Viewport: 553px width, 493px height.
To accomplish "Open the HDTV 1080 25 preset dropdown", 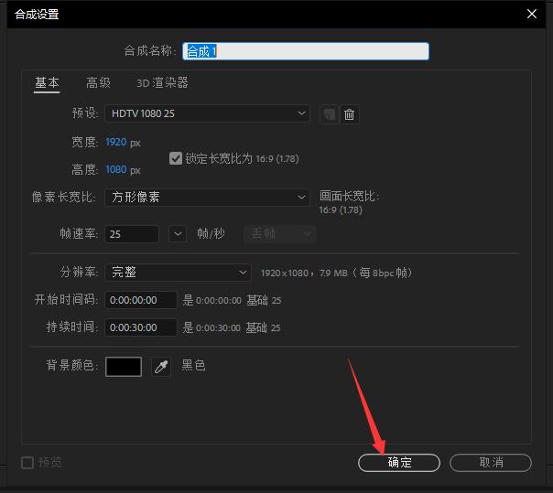I will pos(207,113).
